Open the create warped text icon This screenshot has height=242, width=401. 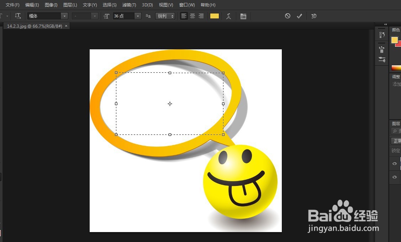pos(229,16)
